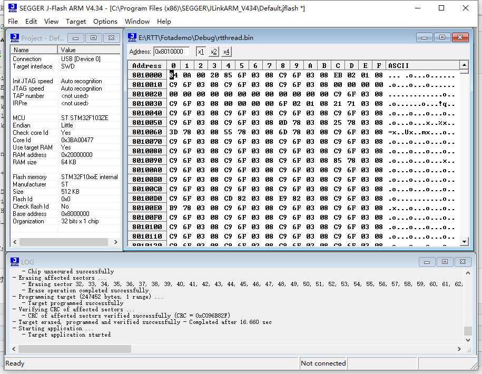The height and width of the screenshot is (374, 482).
Task: Select the MCU value ST STM32F103ZE
Action: coord(84,117)
